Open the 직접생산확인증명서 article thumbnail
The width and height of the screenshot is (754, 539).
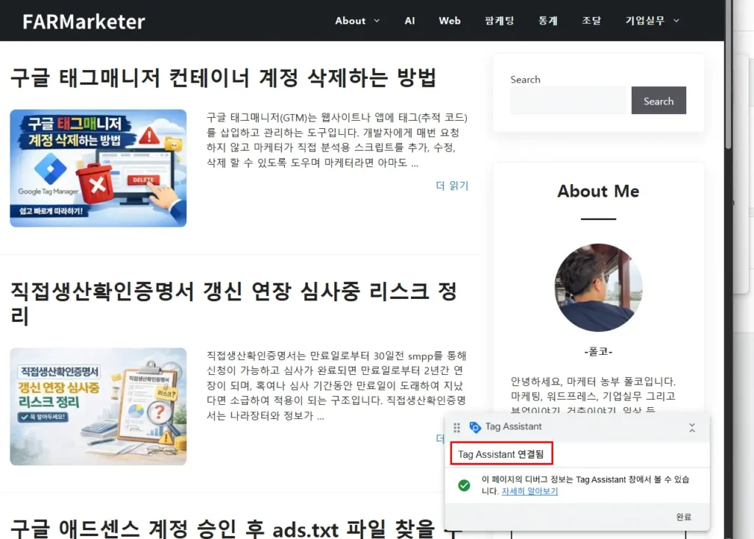pos(98,406)
